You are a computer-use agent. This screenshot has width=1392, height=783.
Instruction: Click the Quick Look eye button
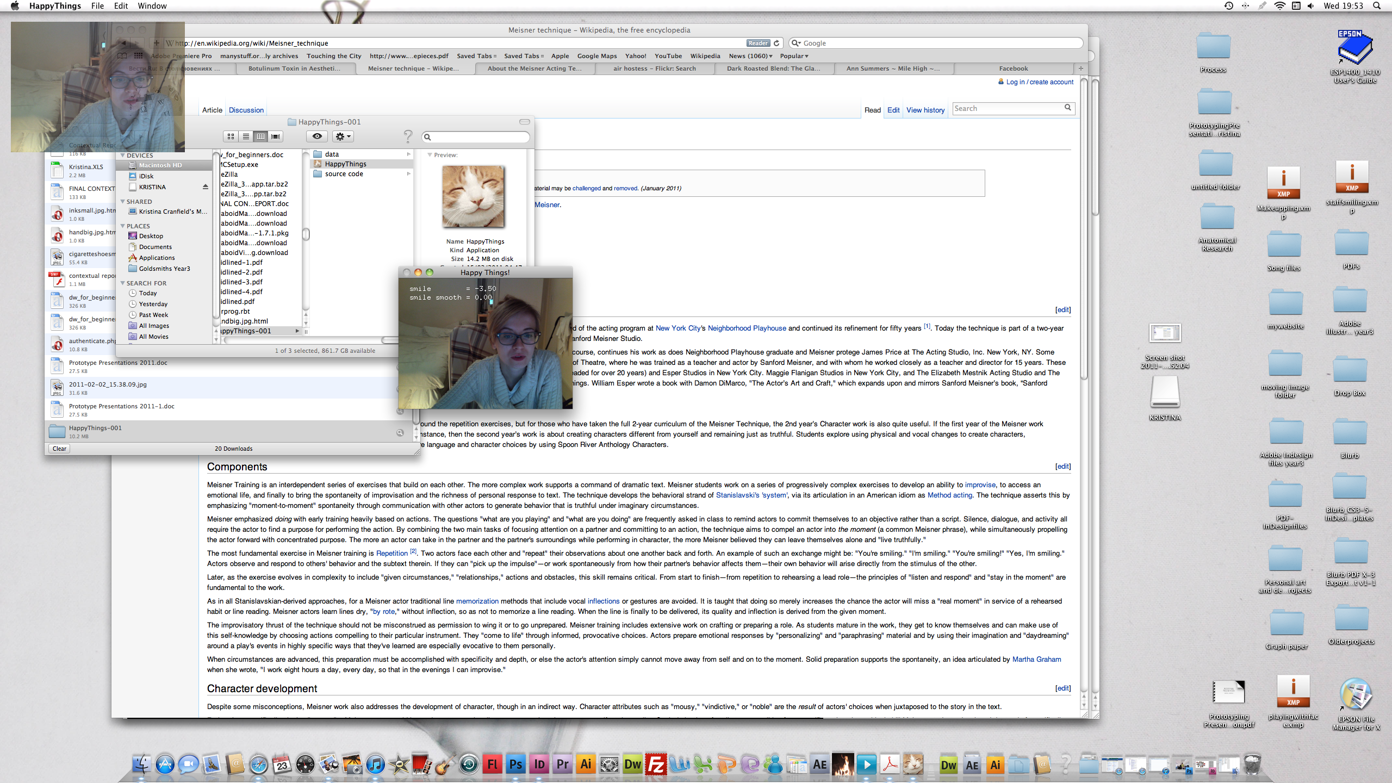(x=317, y=136)
